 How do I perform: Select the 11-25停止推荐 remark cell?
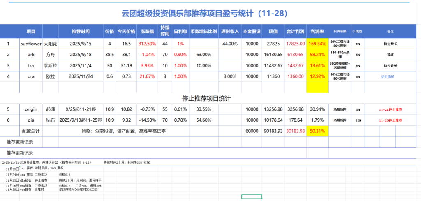pos(390,120)
